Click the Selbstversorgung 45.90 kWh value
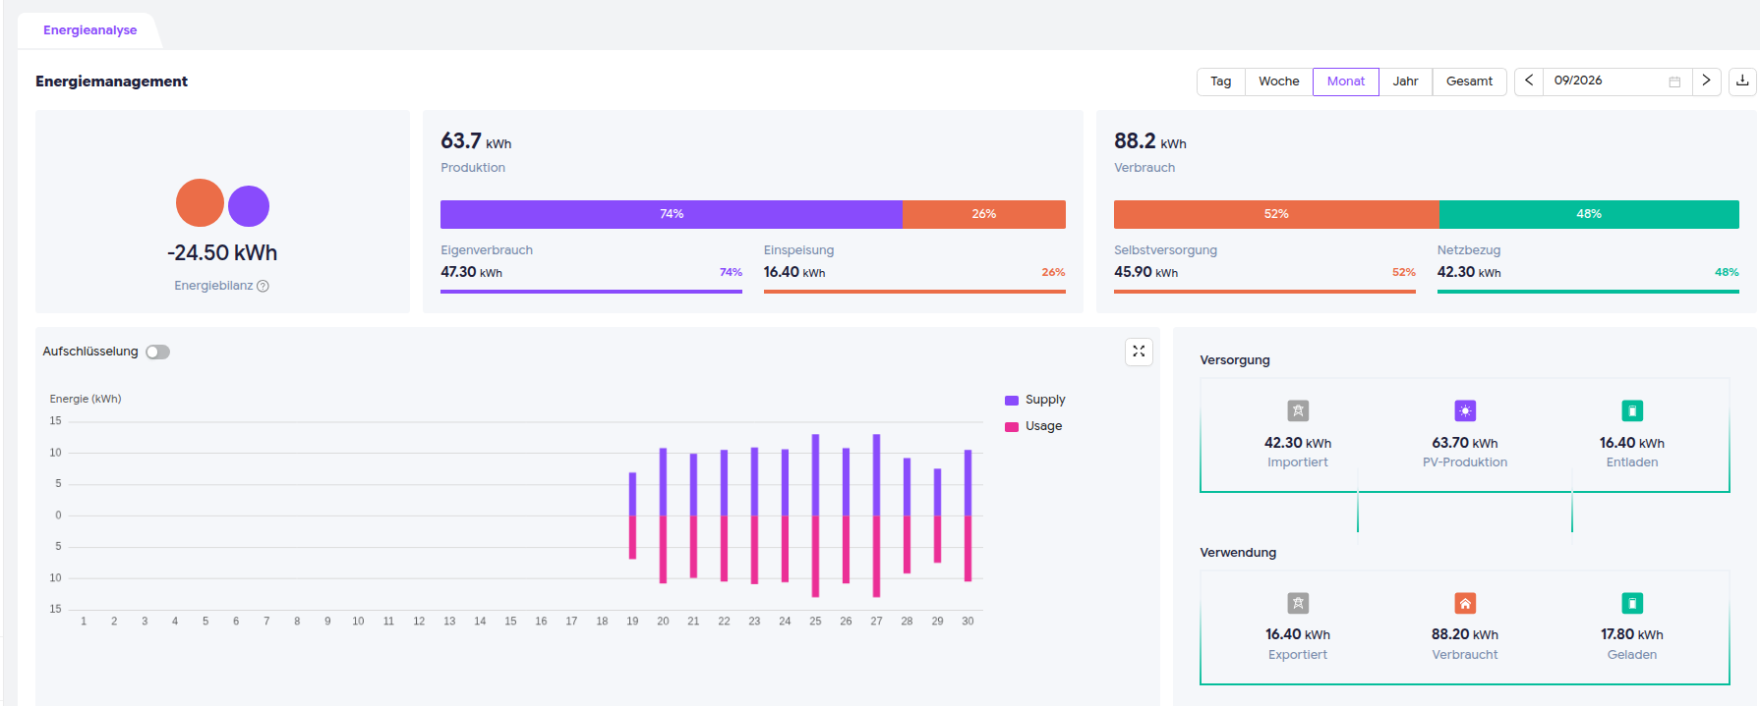This screenshot has width=1760, height=706. click(x=1145, y=272)
